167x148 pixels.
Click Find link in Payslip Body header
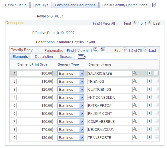click(70, 51)
